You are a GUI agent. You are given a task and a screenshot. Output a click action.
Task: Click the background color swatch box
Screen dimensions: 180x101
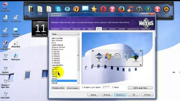click(x=106, y=87)
